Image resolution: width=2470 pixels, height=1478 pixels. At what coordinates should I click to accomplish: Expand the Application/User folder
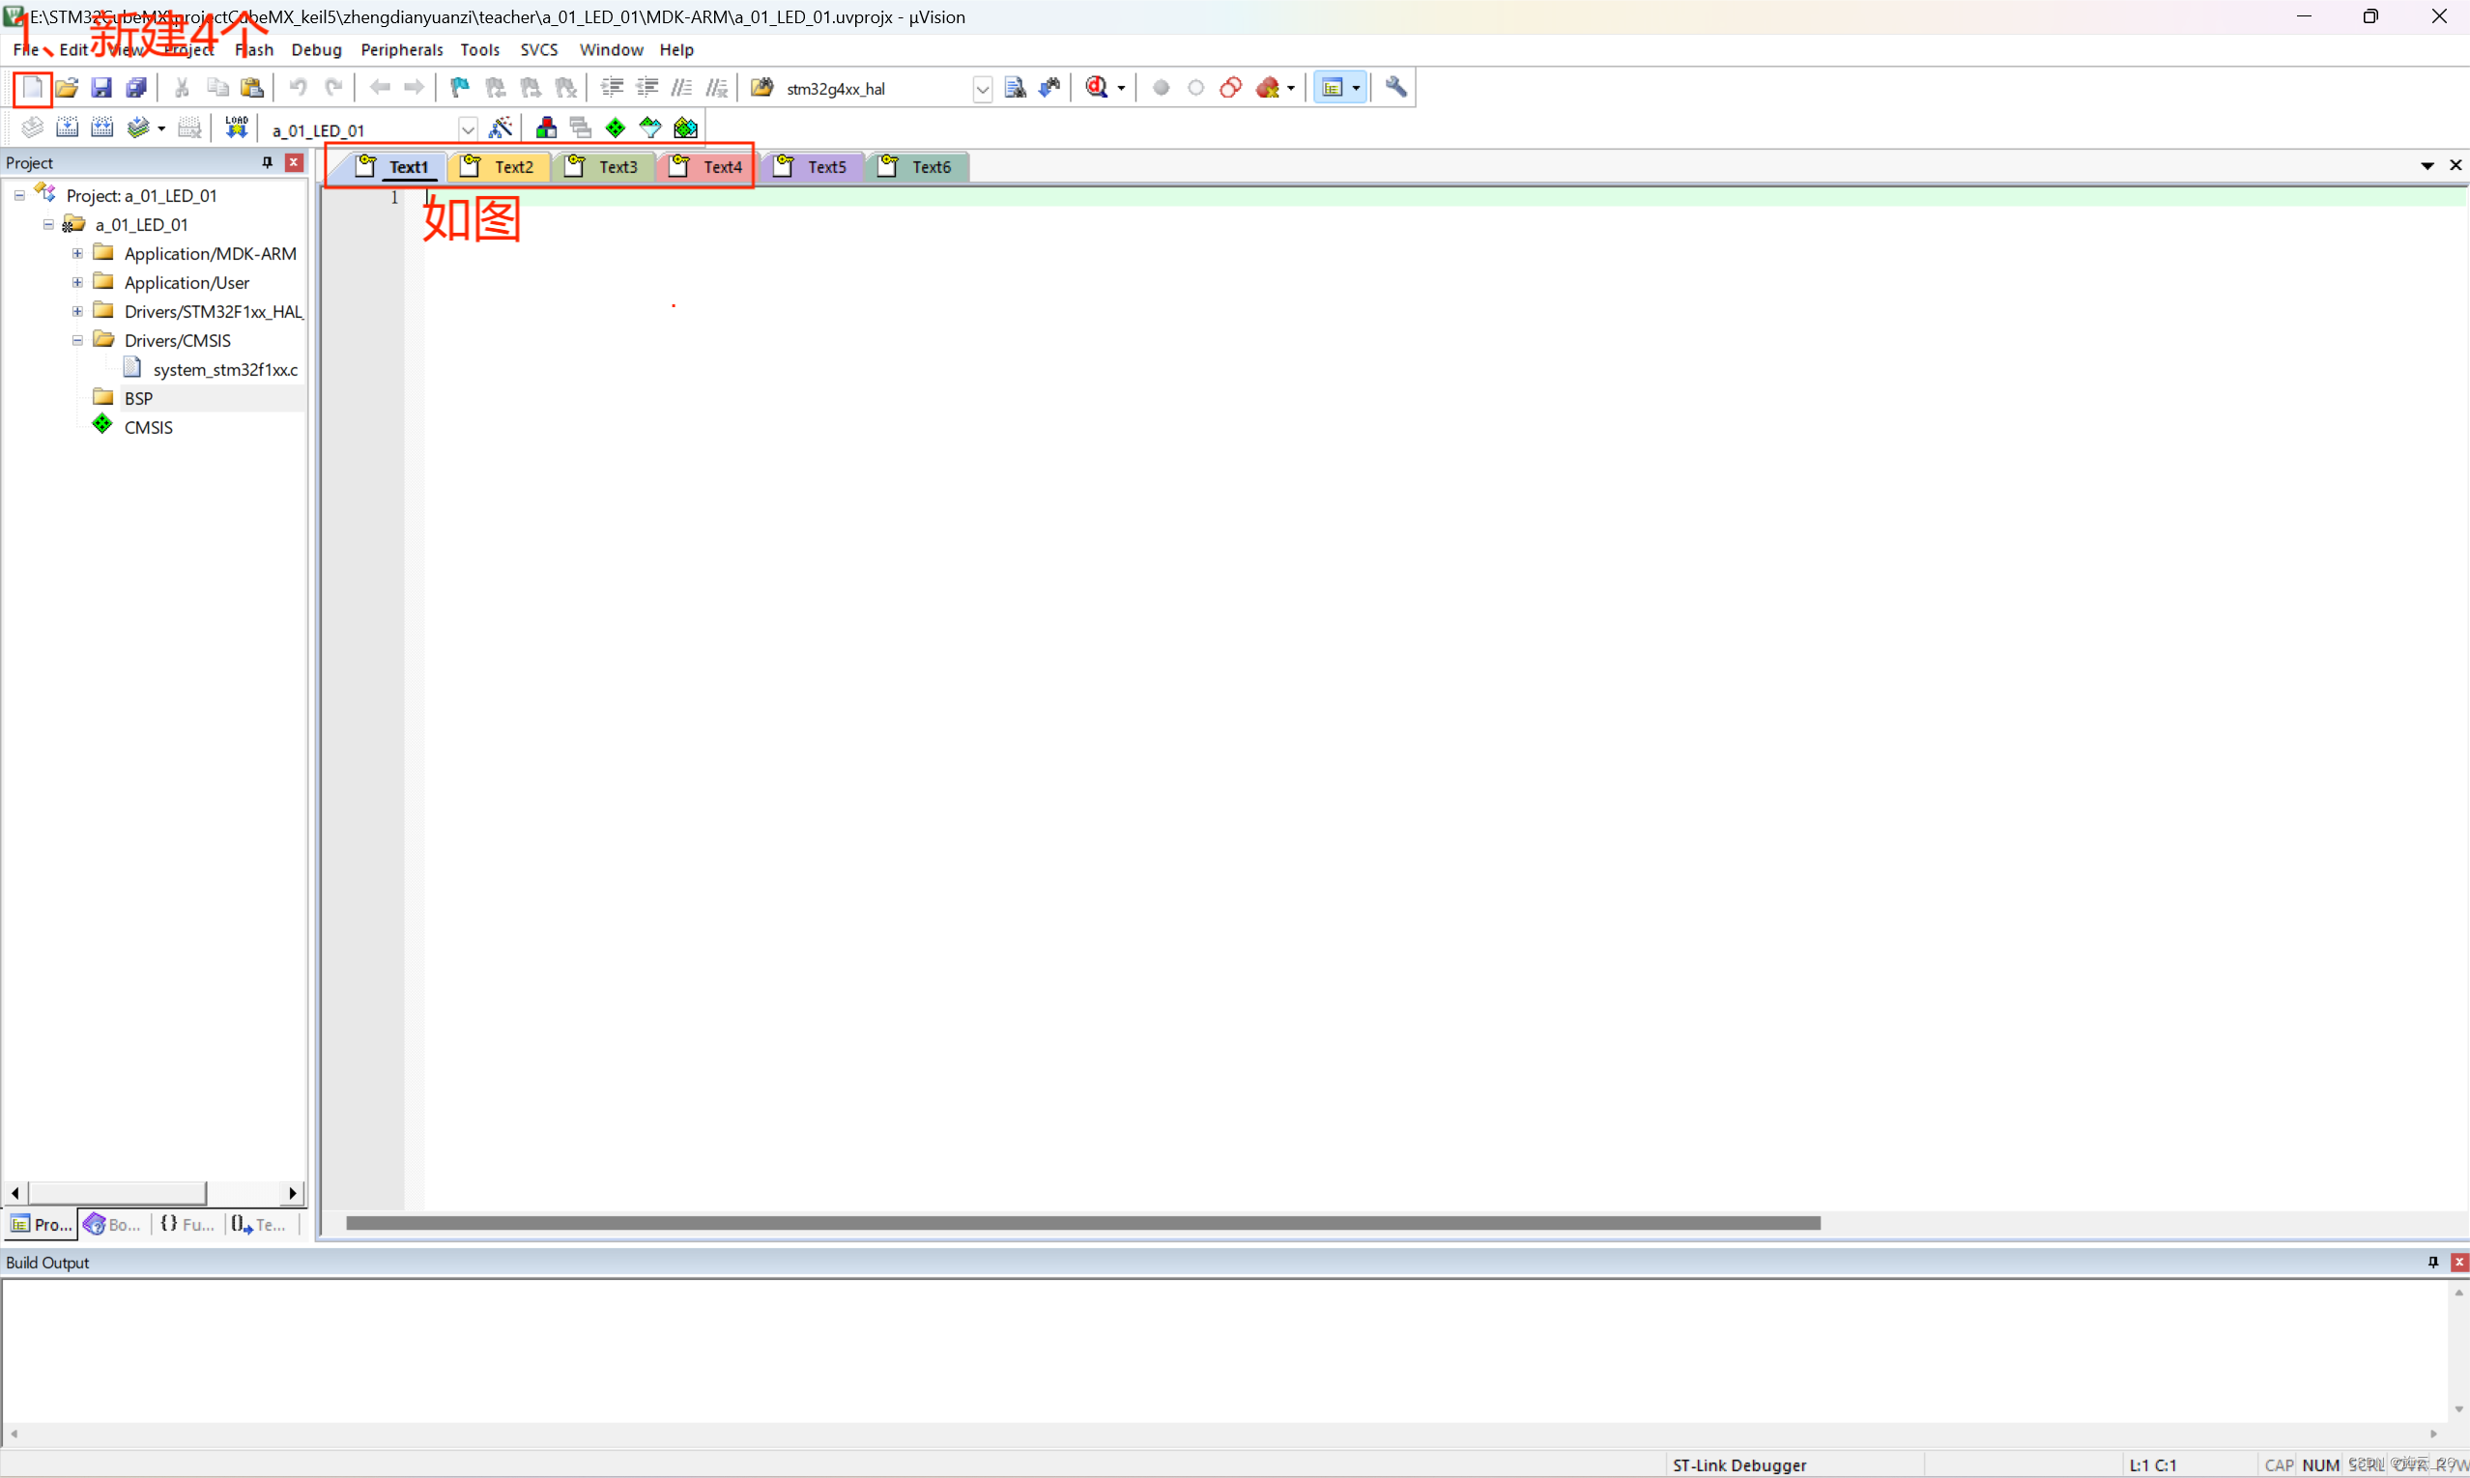(x=76, y=283)
